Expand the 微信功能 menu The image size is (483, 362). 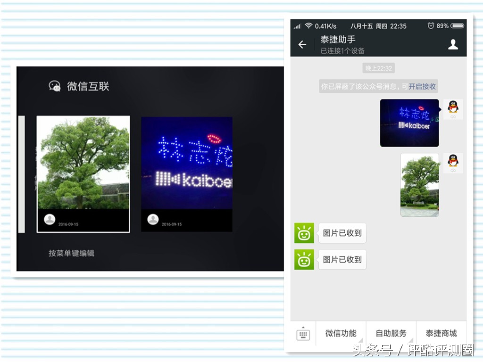coord(341,333)
